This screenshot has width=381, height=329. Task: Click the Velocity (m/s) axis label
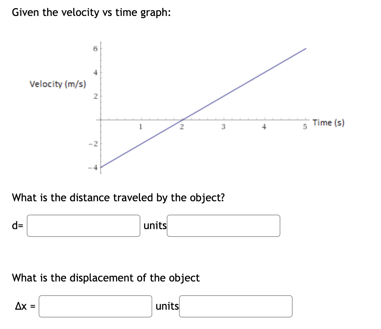(58, 84)
